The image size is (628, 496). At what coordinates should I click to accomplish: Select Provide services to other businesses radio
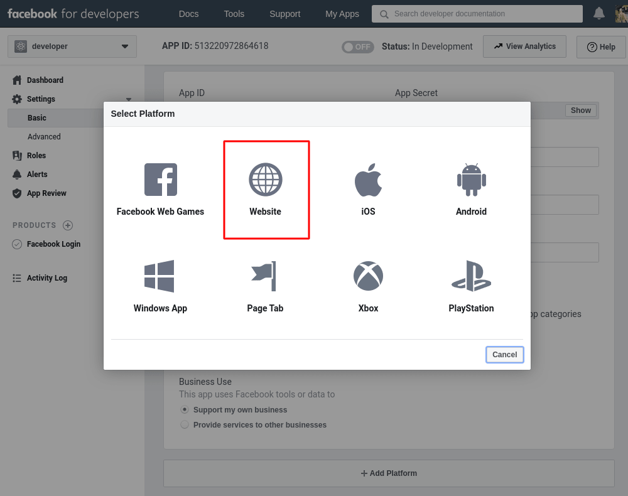(184, 424)
